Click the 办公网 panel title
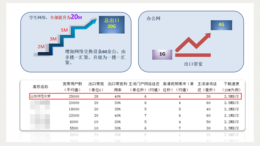 pos(154,18)
